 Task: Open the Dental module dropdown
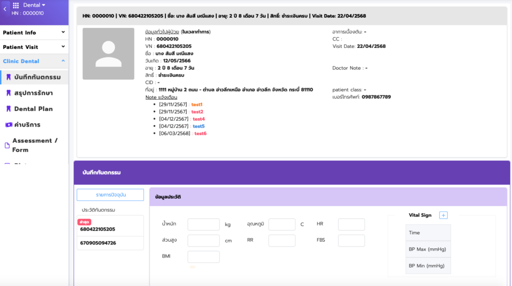click(x=34, y=5)
